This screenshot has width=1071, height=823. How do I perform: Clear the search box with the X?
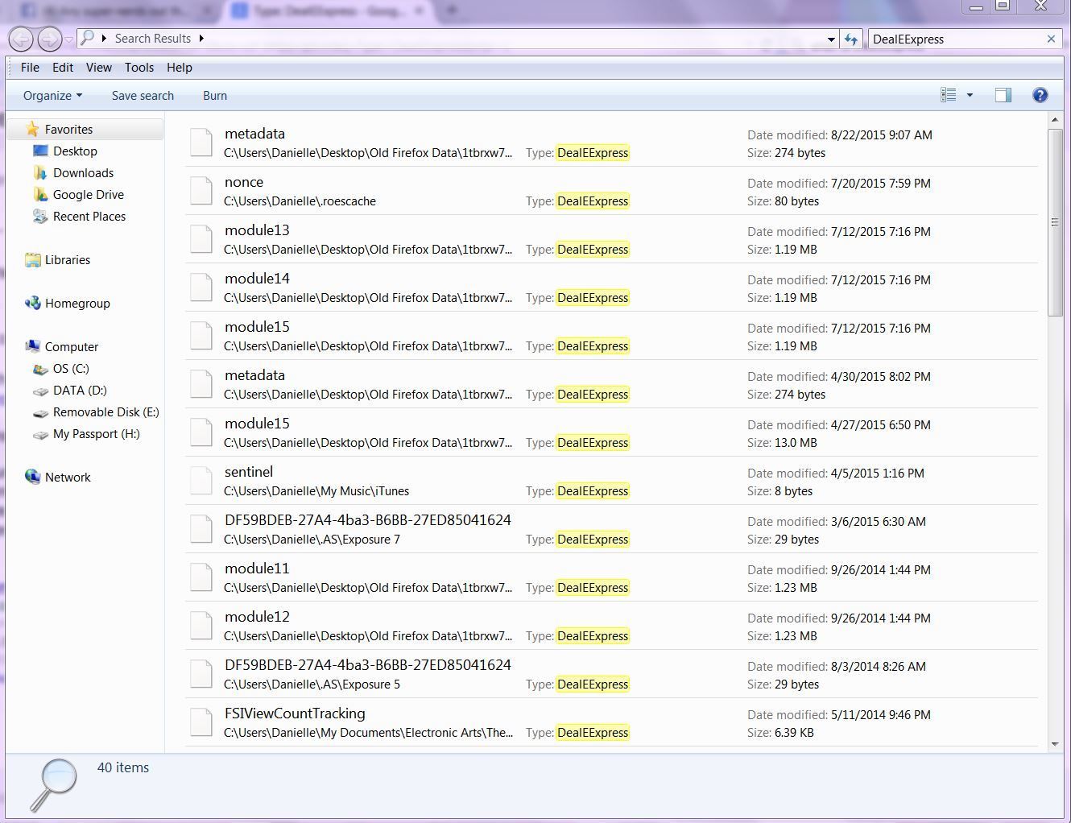click(x=1051, y=39)
